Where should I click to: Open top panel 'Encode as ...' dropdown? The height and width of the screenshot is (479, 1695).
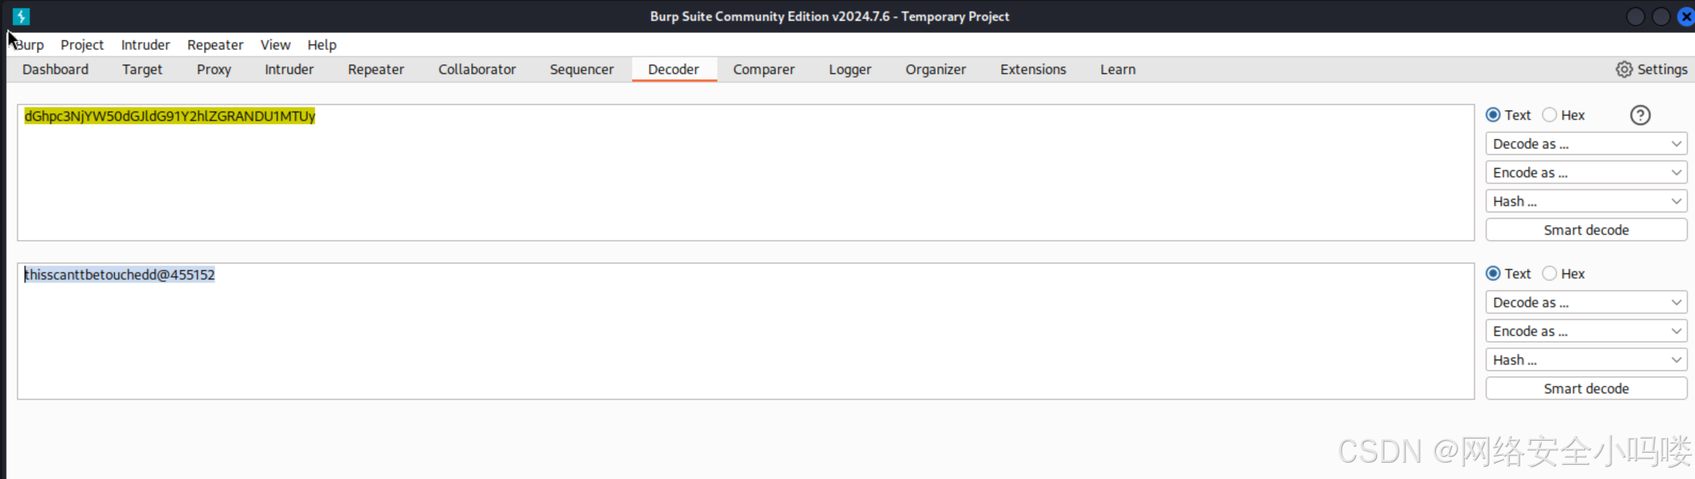[x=1586, y=172]
